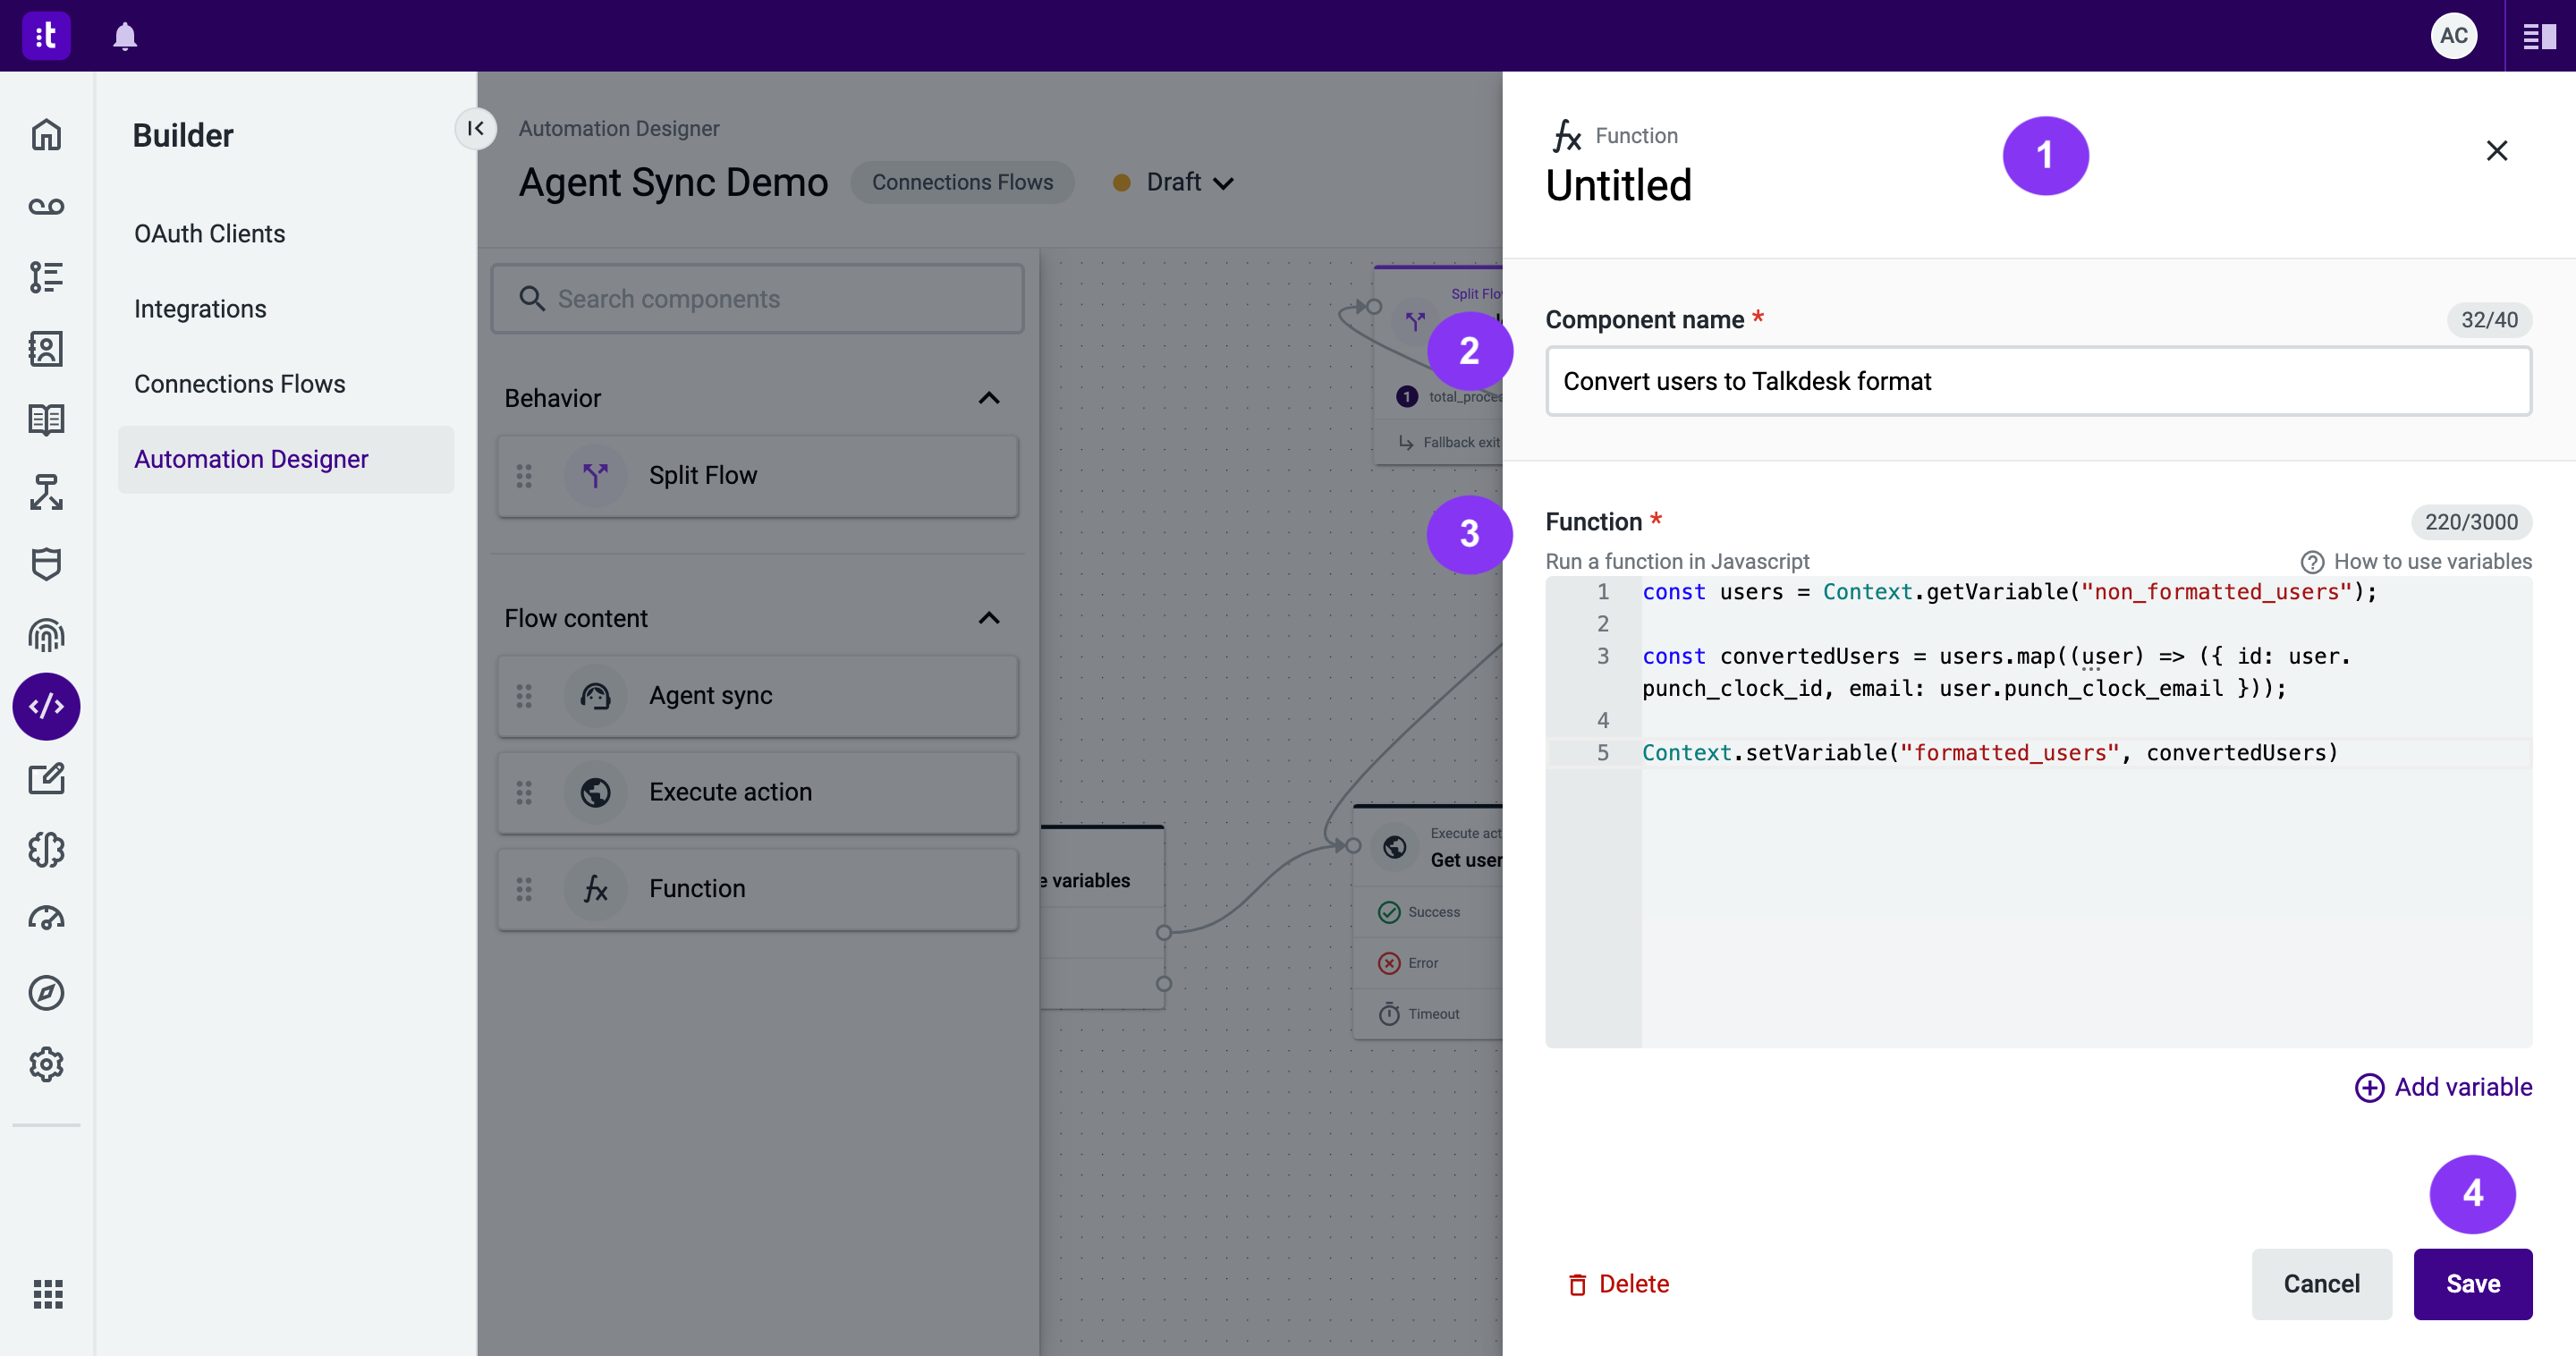The image size is (2576, 1356).
Task: Open the compass explore sidebar icon
Action: 46,993
